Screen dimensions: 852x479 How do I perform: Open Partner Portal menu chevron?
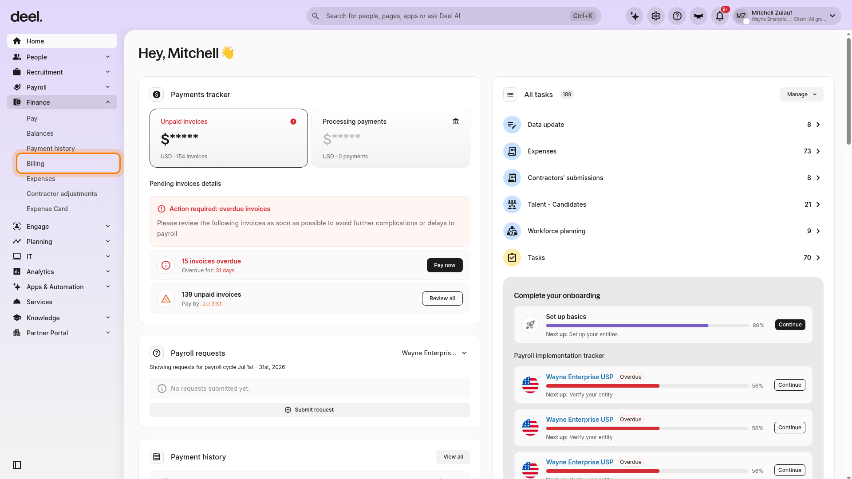pyautogui.click(x=108, y=333)
